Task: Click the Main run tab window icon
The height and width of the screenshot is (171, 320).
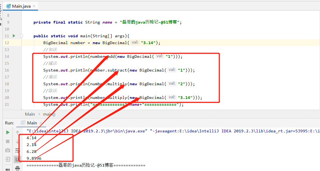Action: click(x=23, y=123)
